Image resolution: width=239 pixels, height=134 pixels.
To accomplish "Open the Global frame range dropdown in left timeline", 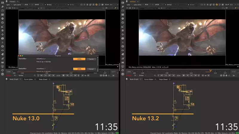I will point(22,76).
